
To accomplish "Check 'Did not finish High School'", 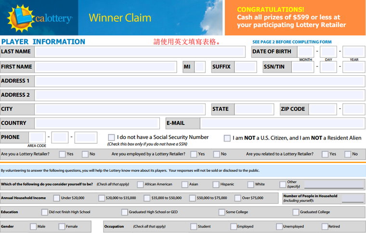I will tap(45, 212).
